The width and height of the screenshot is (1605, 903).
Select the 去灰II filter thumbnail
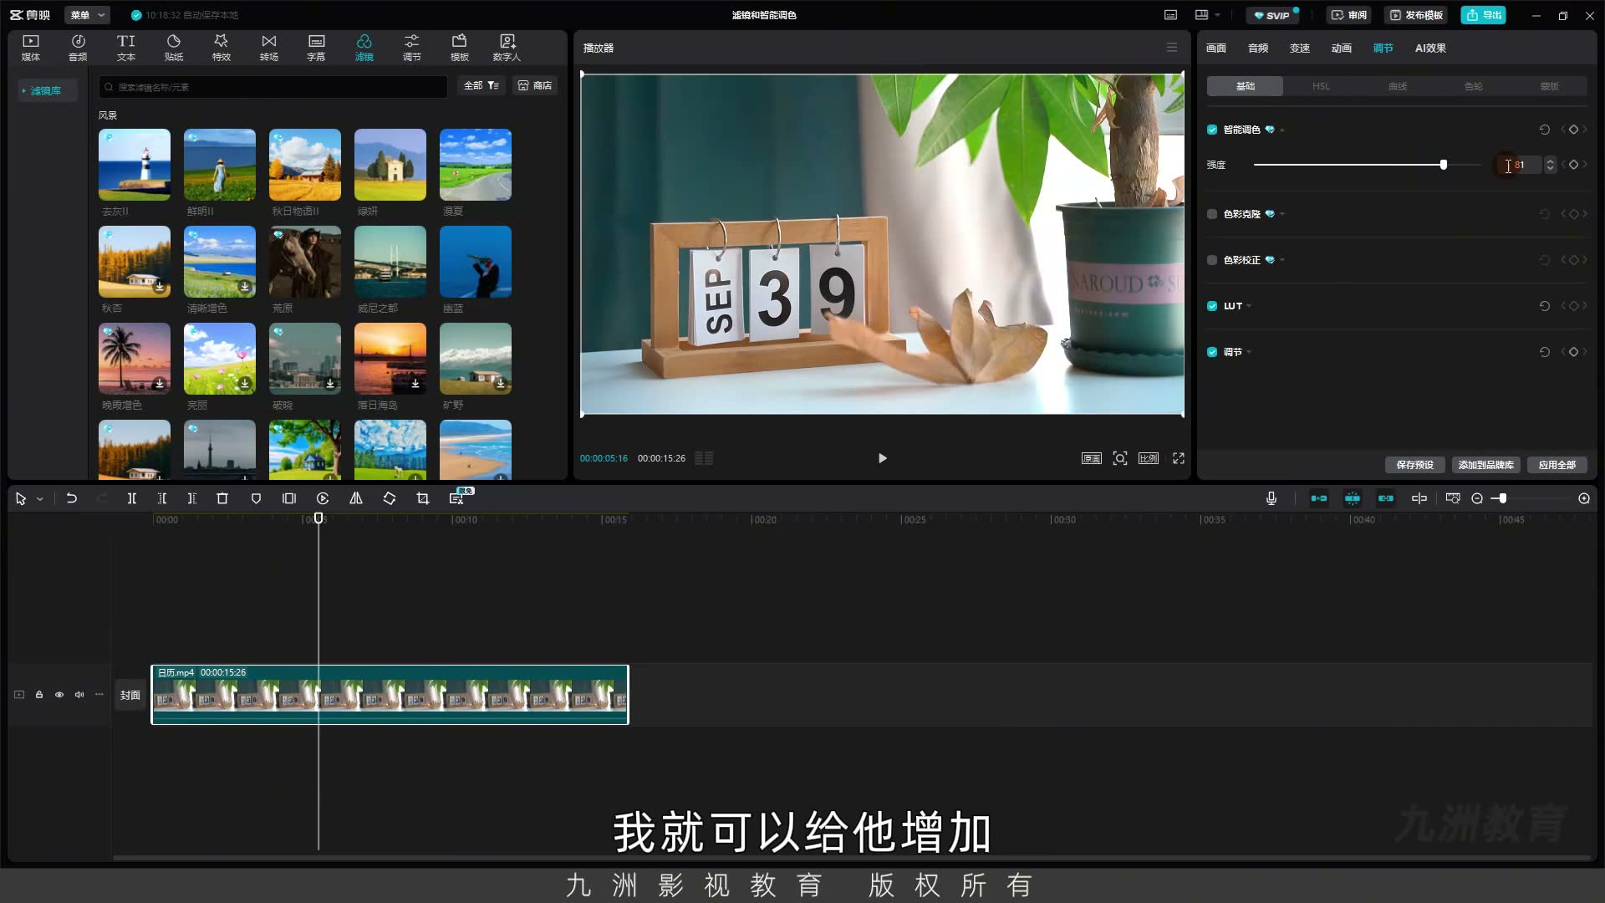tap(135, 165)
